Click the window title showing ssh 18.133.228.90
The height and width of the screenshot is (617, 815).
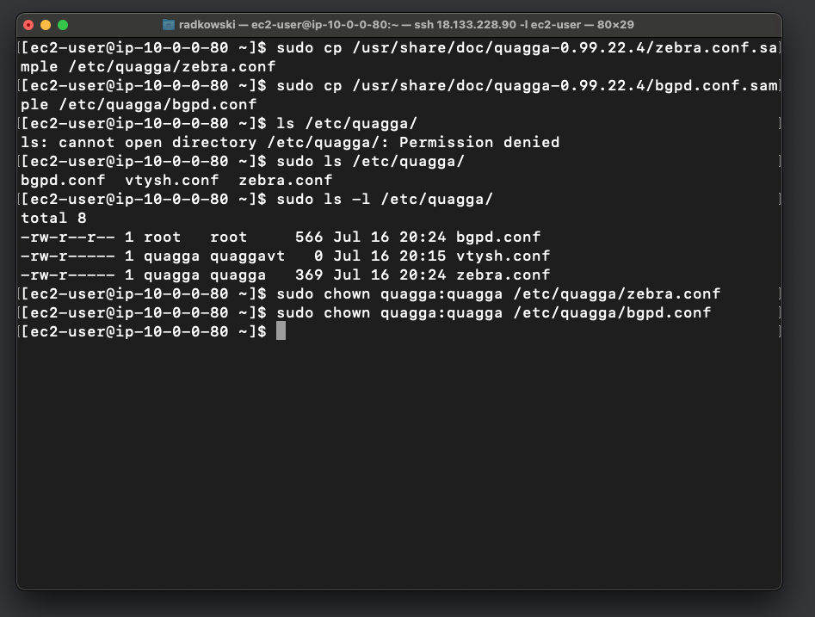coord(406,24)
